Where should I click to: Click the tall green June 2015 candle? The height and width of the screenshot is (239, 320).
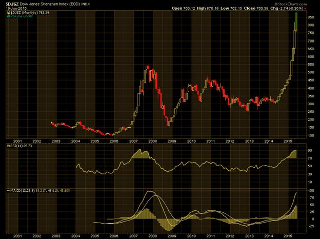click(x=296, y=22)
